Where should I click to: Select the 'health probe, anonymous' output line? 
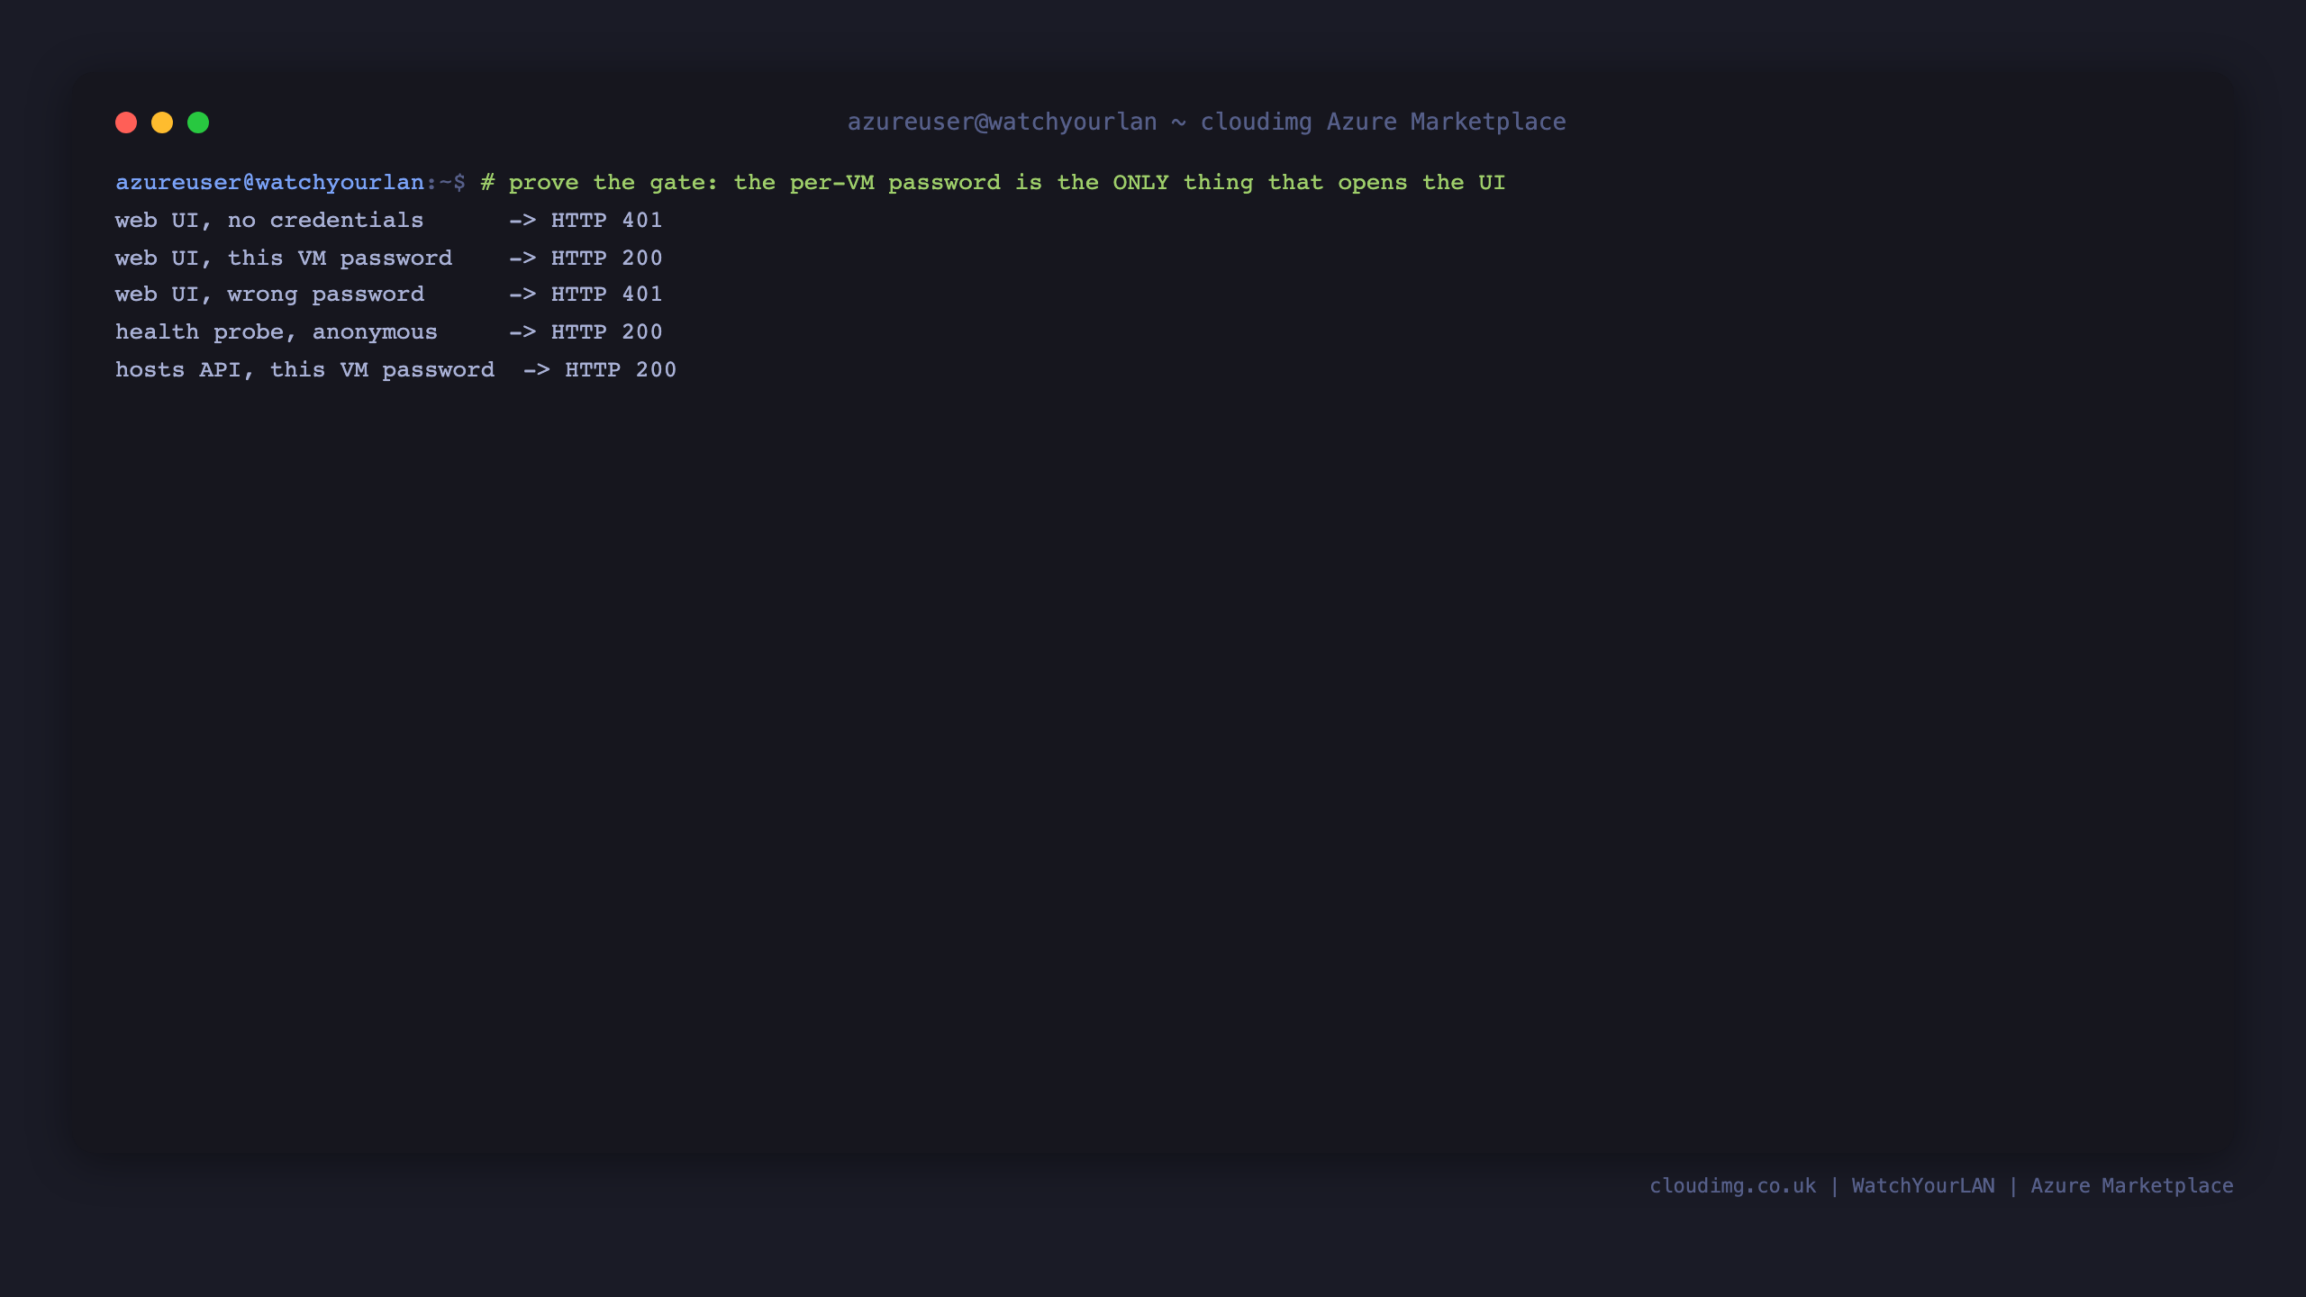tap(389, 332)
